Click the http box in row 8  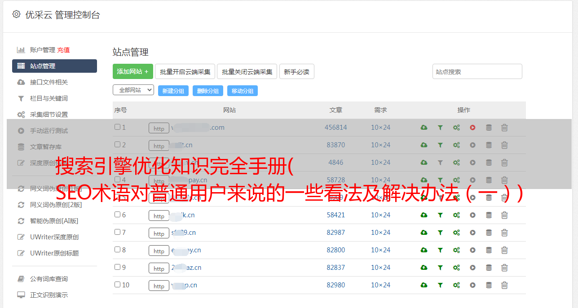[x=159, y=251]
